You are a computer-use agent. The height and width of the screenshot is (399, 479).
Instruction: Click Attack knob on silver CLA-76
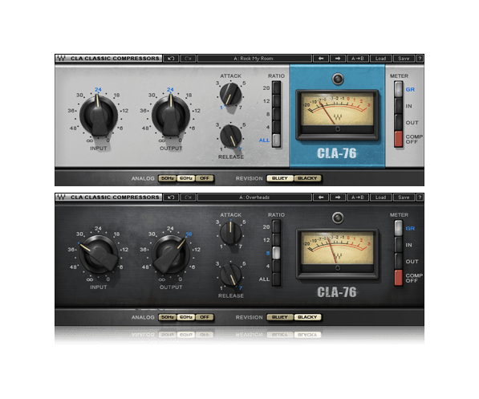[230, 95]
